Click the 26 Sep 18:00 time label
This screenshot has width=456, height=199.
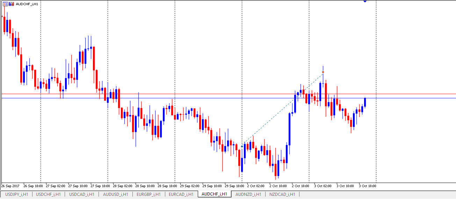(33, 186)
